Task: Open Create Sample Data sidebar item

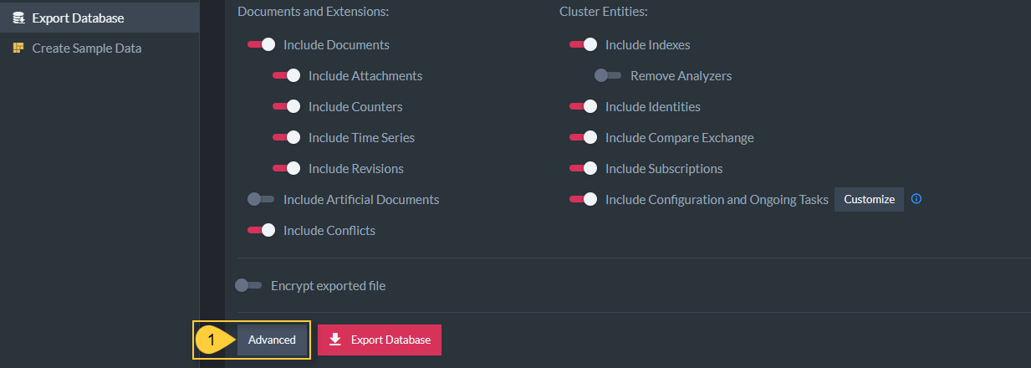Action: click(100, 49)
